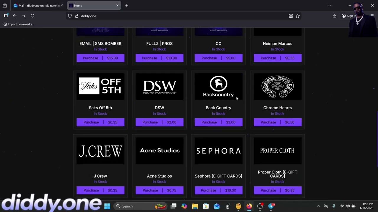Open Telegram from the taskbar
Viewport: 378px width, 212px height.
click(271, 206)
